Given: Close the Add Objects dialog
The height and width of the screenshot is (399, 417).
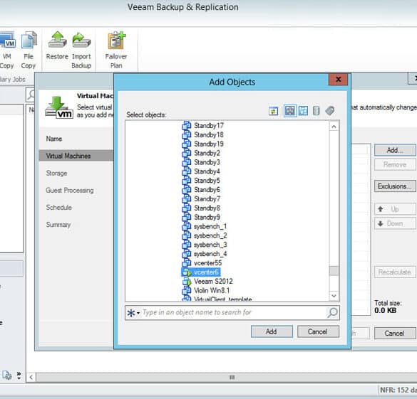Looking at the screenshot, I should click(x=338, y=80).
